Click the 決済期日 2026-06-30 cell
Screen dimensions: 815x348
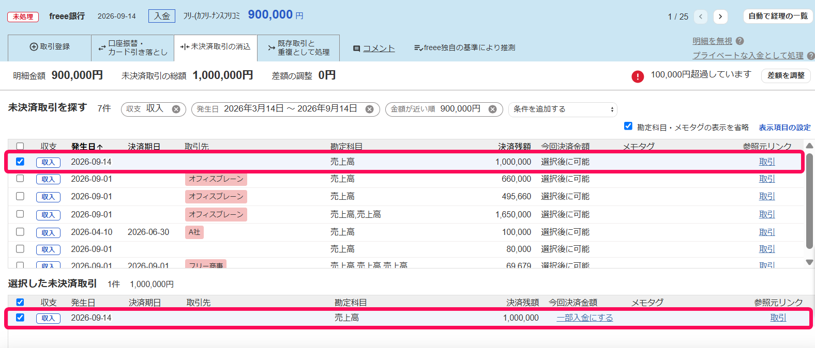(148, 232)
